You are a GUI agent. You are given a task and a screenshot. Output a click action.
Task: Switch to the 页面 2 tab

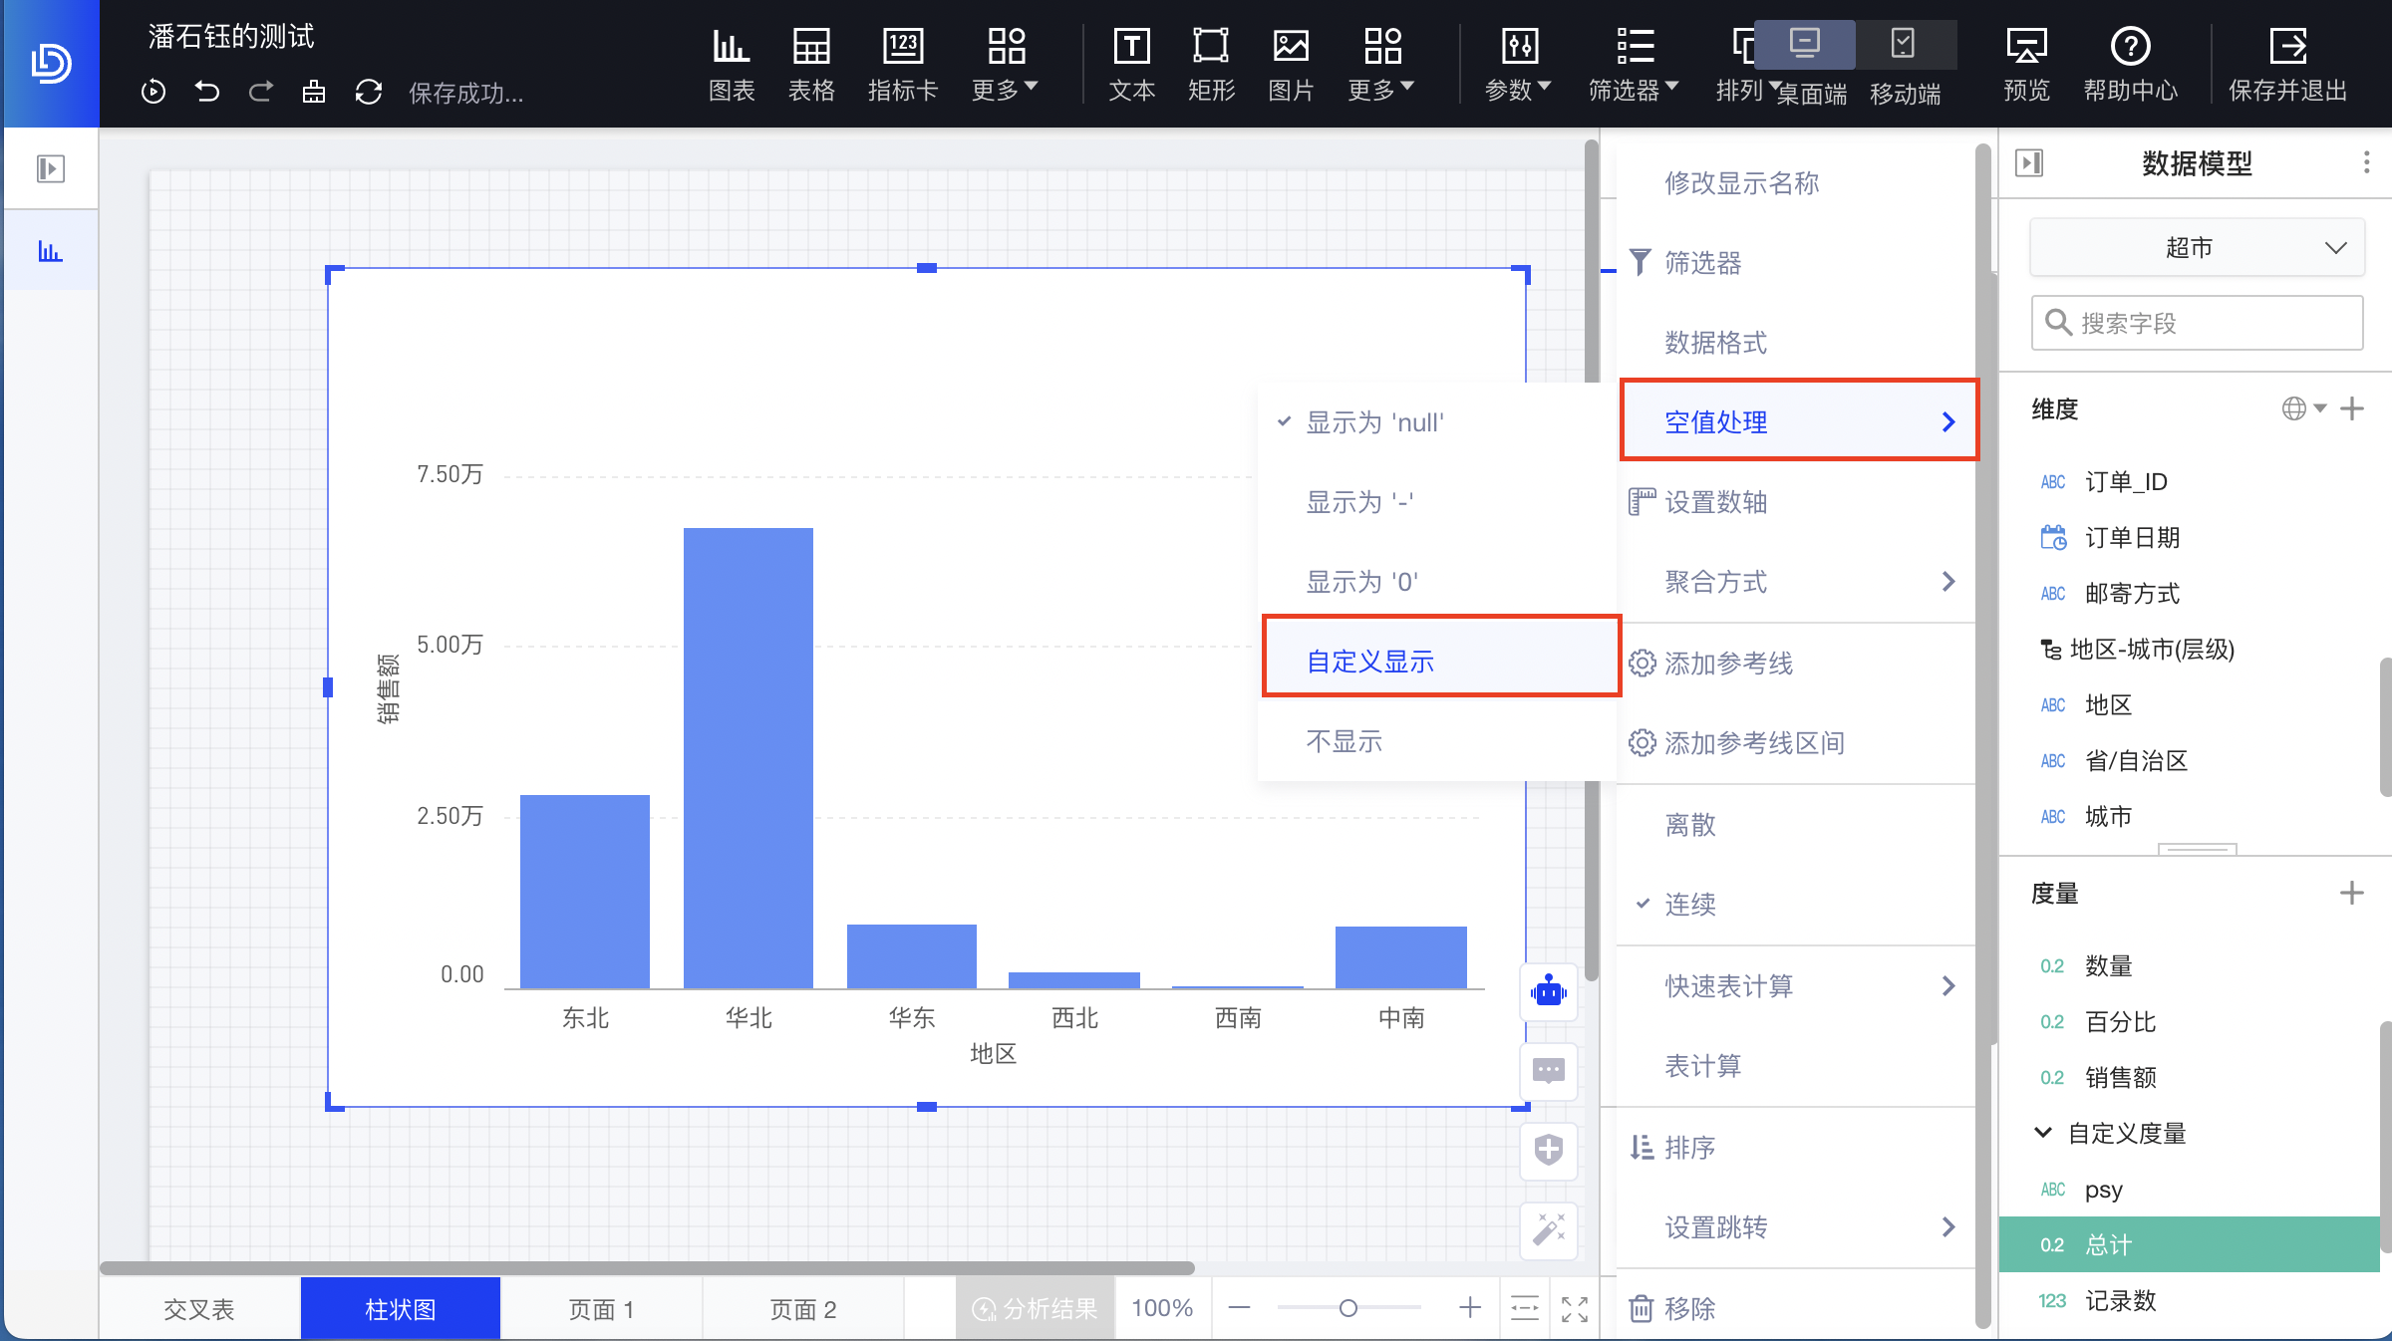pyautogui.click(x=803, y=1308)
